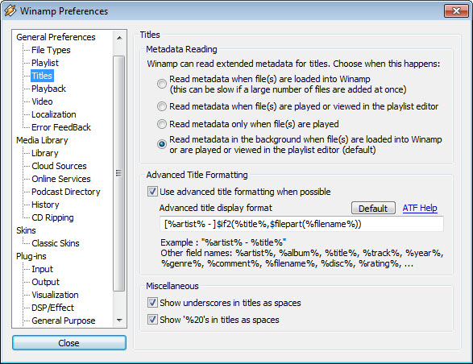Click the Close button at bottom left
473x364 pixels.
(x=69, y=343)
